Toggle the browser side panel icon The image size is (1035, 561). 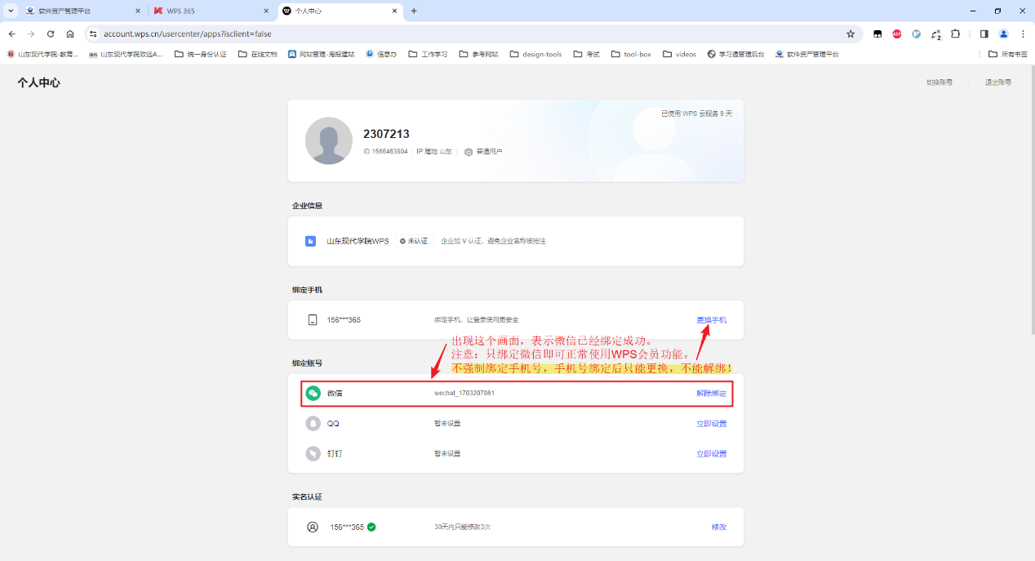(x=984, y=34)
